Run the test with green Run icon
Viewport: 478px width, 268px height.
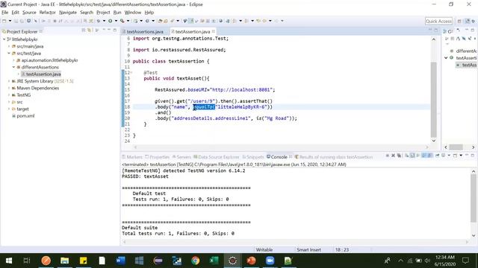click(x=110, y=21)
